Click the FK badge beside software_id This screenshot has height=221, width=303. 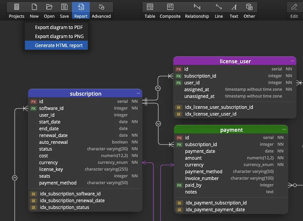(34, 108)
